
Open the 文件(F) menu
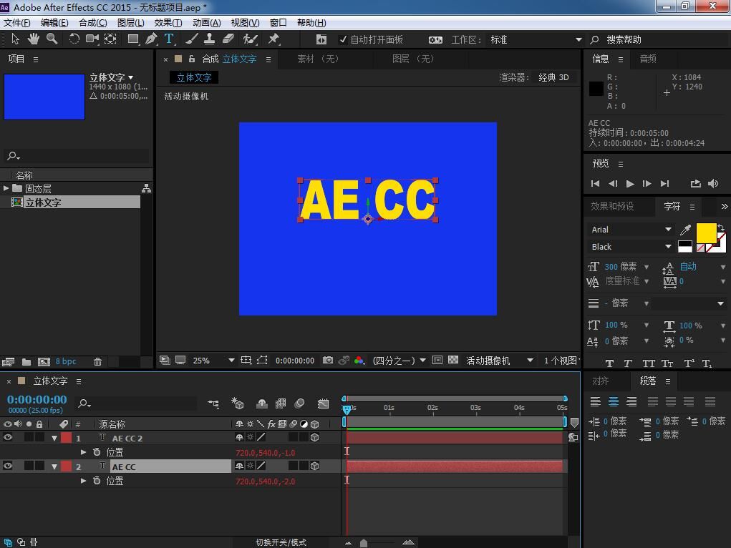pyautogui.click(x=16, y=23)
